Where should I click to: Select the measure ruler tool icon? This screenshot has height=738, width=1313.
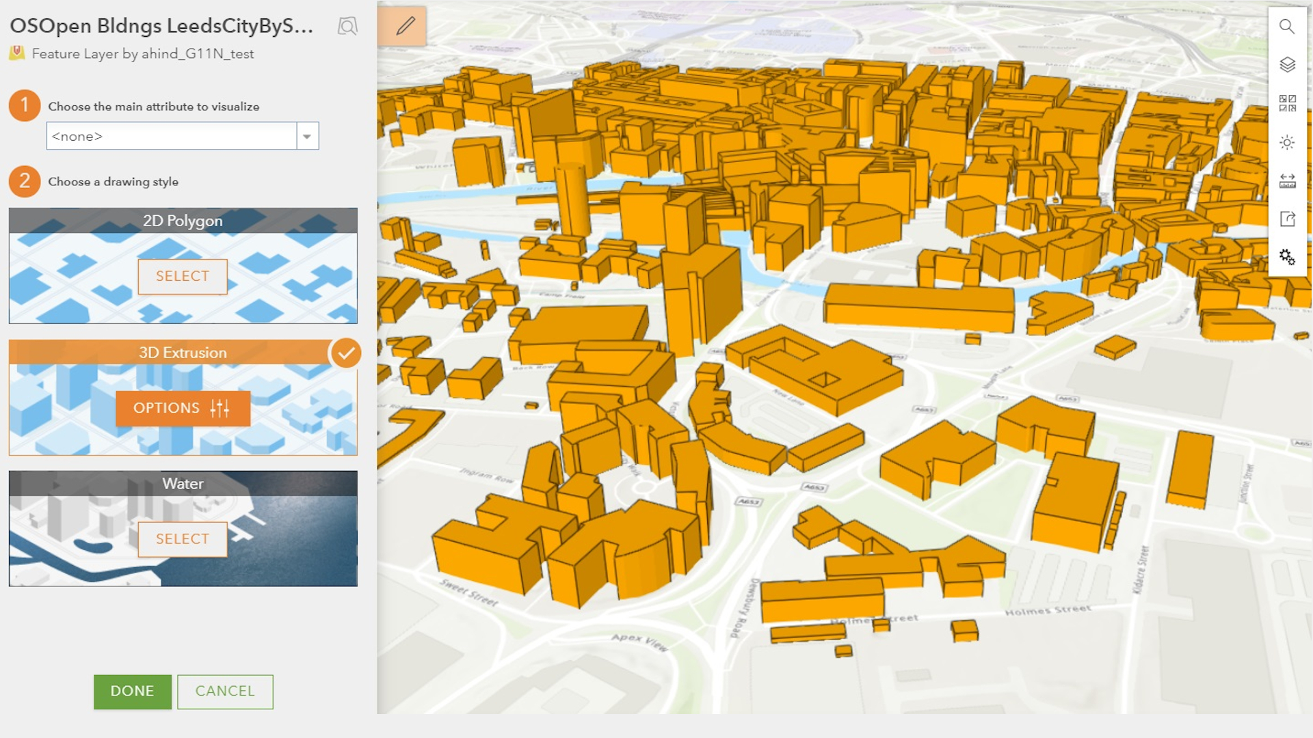[x=1287, y=181]
